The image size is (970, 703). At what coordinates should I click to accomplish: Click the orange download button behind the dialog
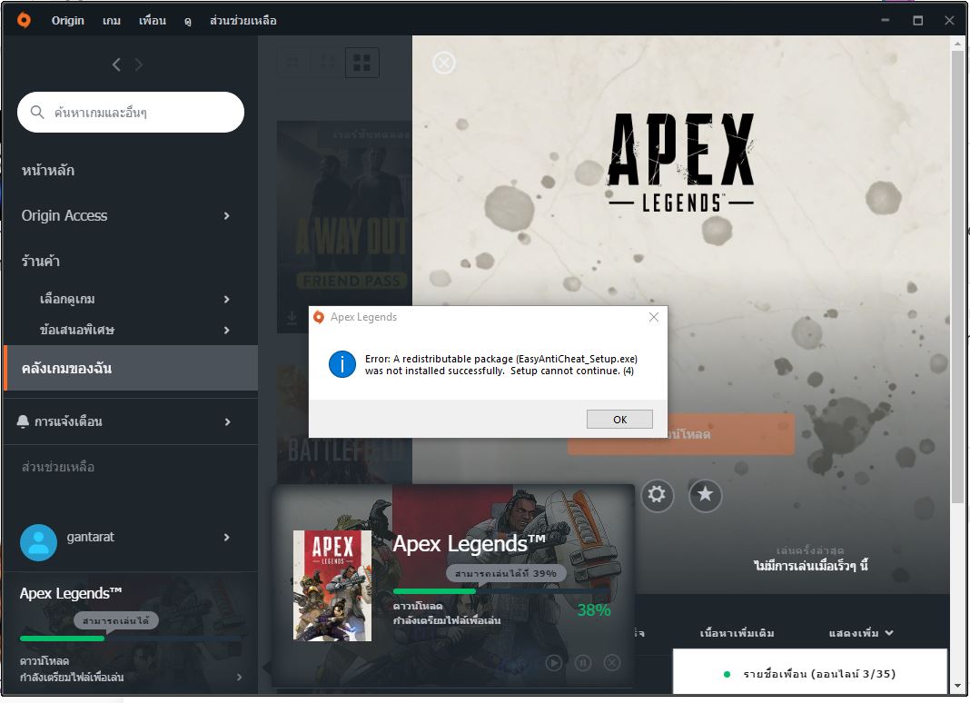pyautogui.click(x=680, y=434)
